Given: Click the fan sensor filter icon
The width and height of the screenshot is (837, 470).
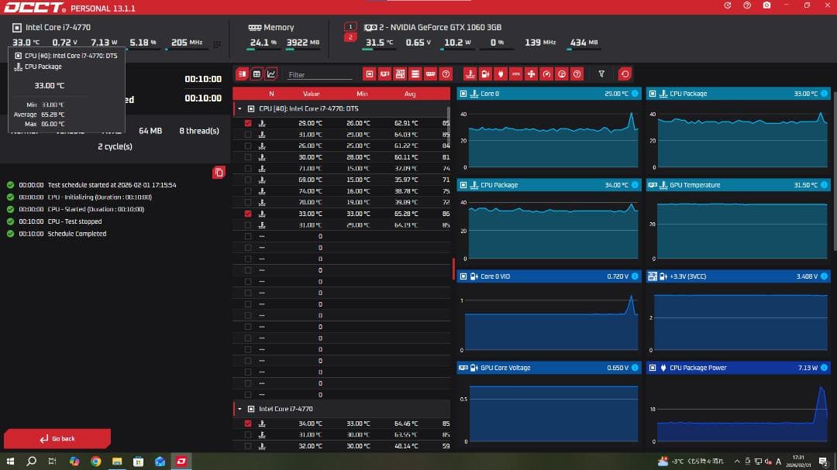Looking at the screenshot, I should (x=531, y=74).
